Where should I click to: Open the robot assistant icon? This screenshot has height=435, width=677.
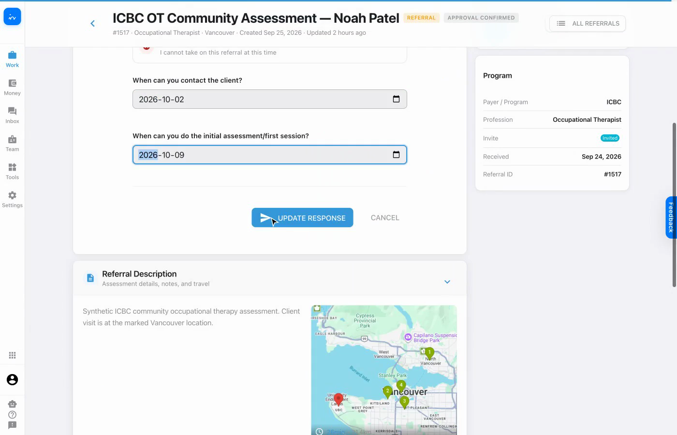pyautogui.click(x=13, y=404)
